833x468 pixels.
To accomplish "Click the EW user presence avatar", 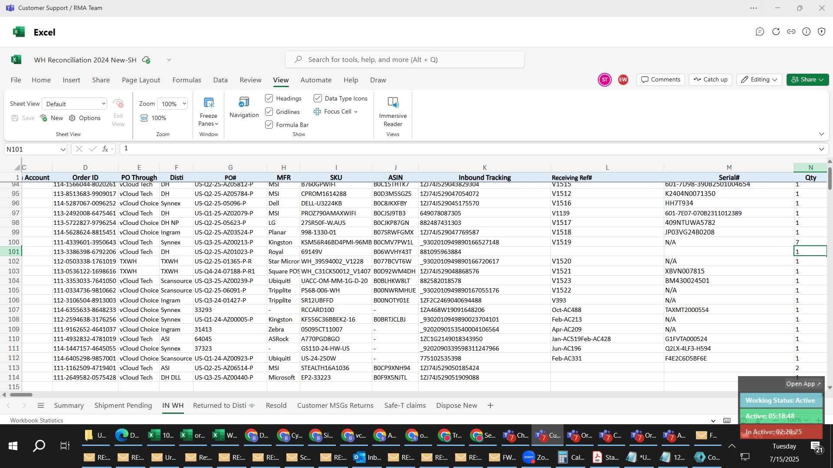I will pos(623,80).
